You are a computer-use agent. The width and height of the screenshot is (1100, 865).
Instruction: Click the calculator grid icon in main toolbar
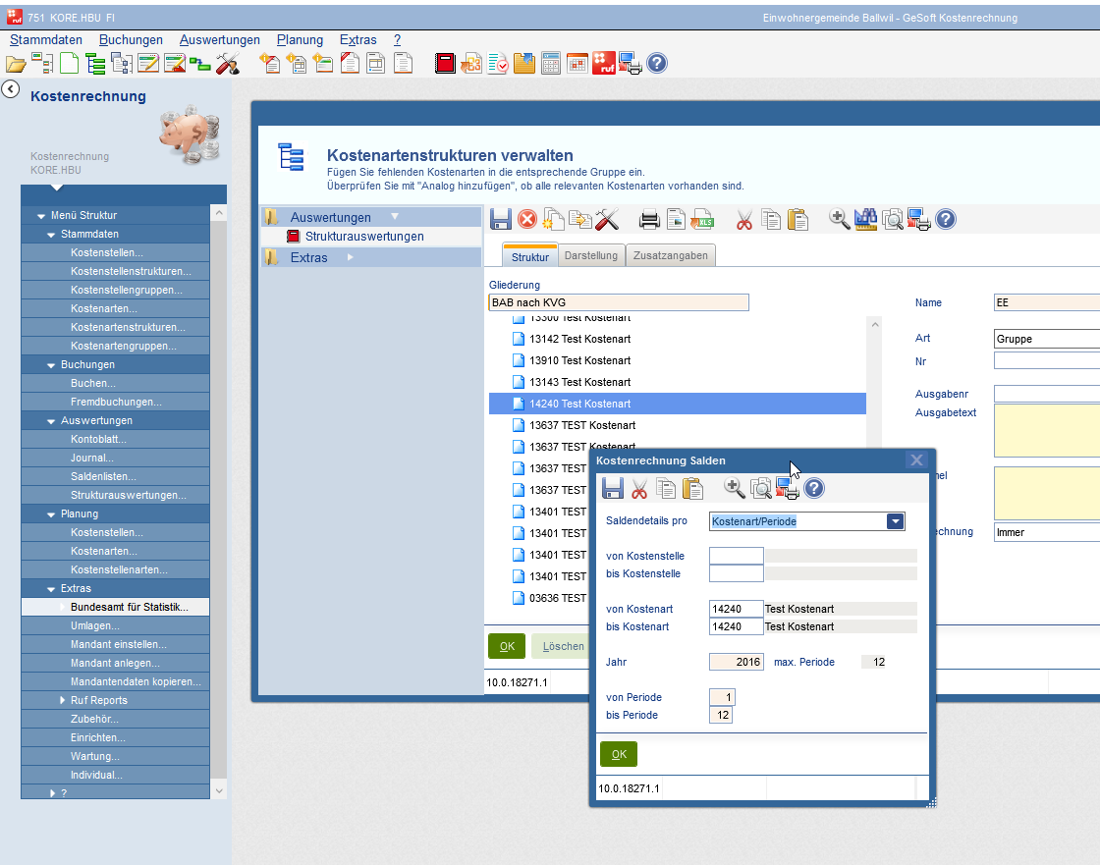[551, 64]
